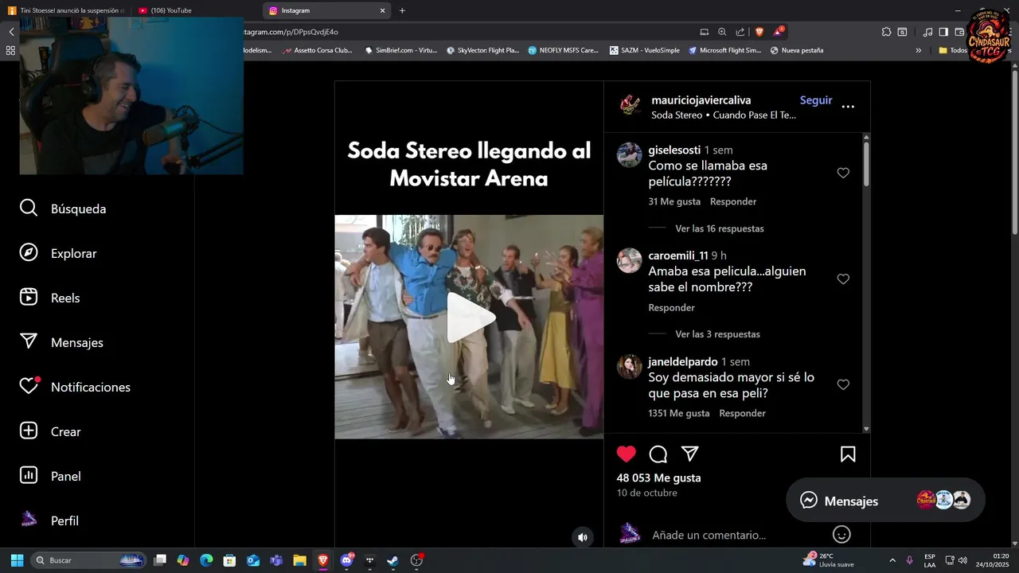View the 48 053 Me gusta list
Screen dimensions: 1019x573
coord(658,477)
